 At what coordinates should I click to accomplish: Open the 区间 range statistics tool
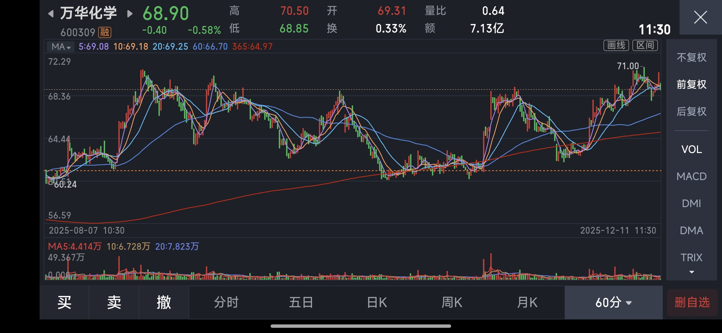click(x=645, y=45)
